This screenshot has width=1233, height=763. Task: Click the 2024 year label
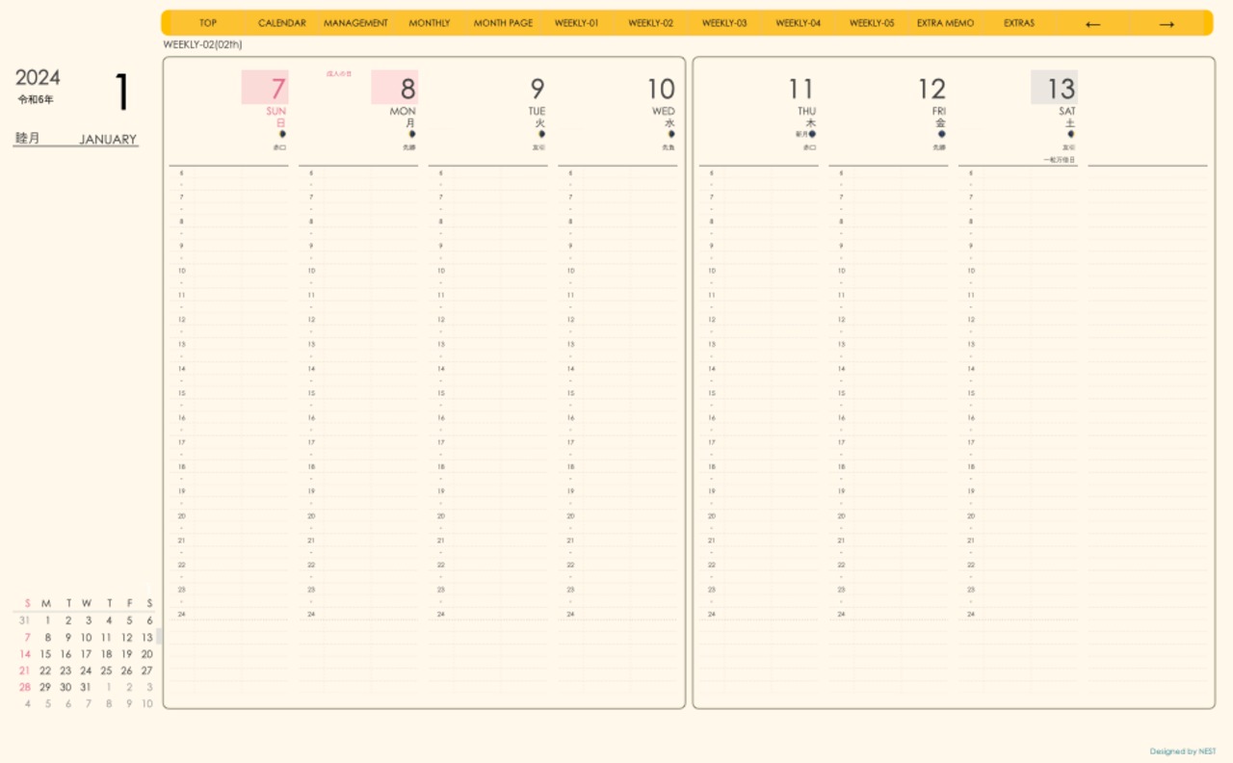38,78
